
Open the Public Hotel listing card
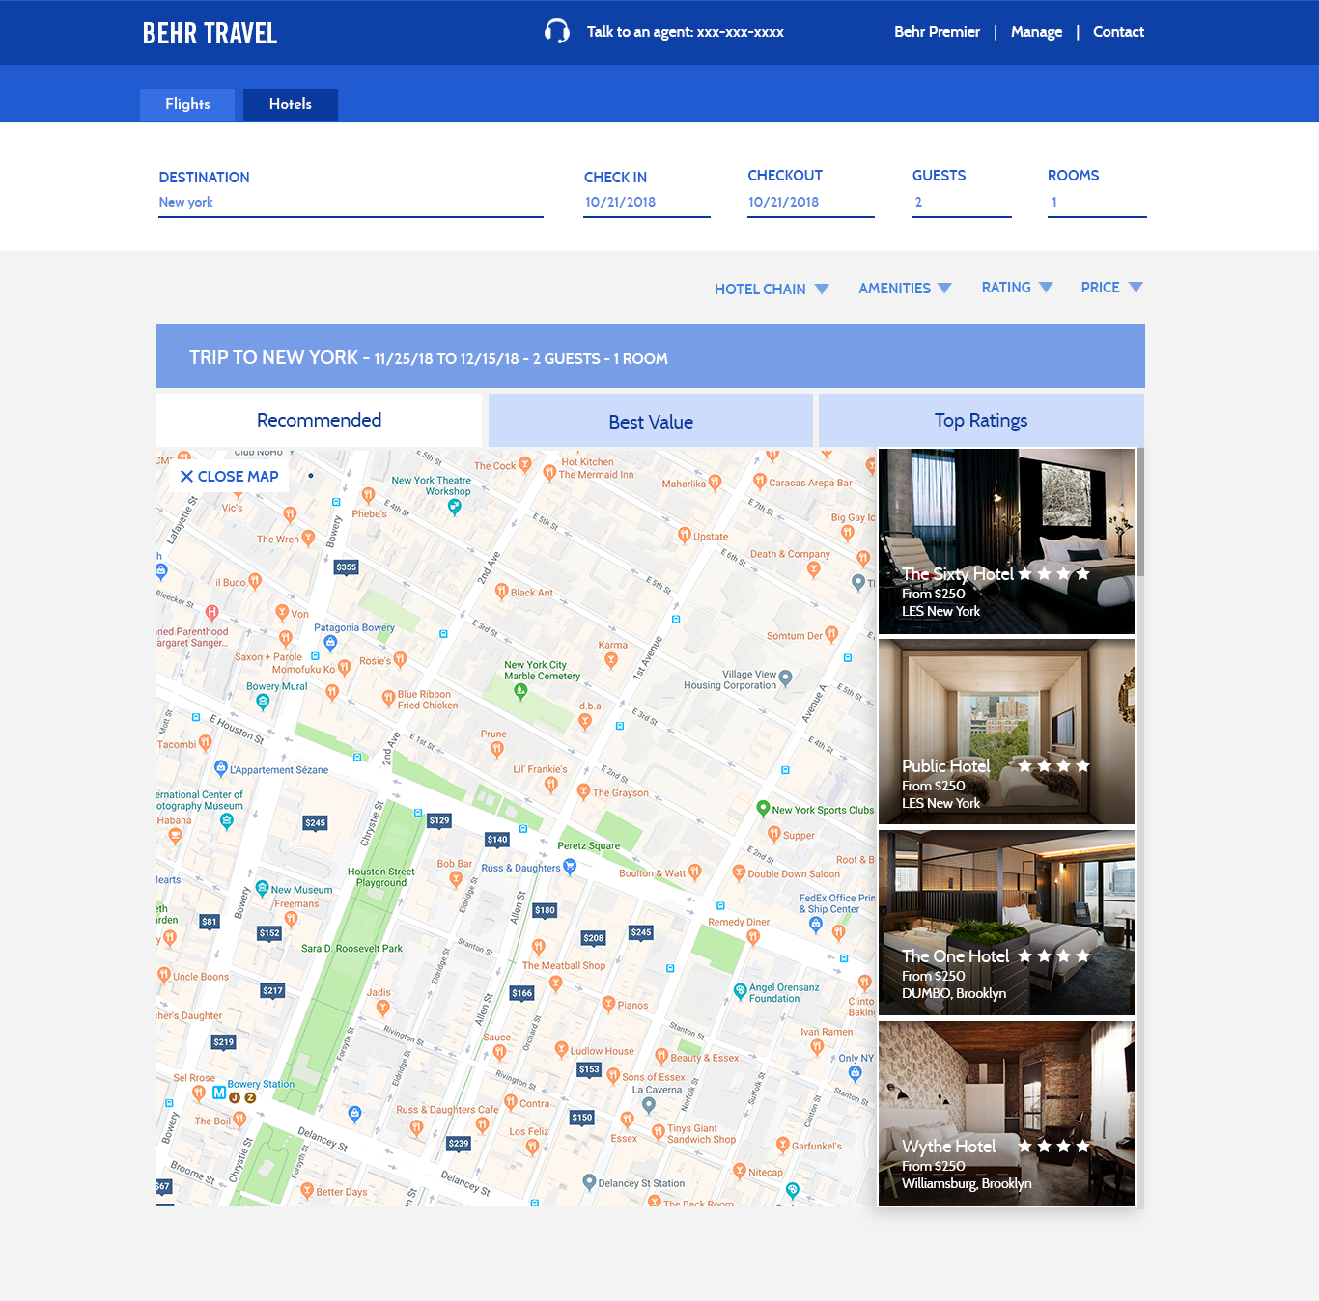(x=1006, y=732)
